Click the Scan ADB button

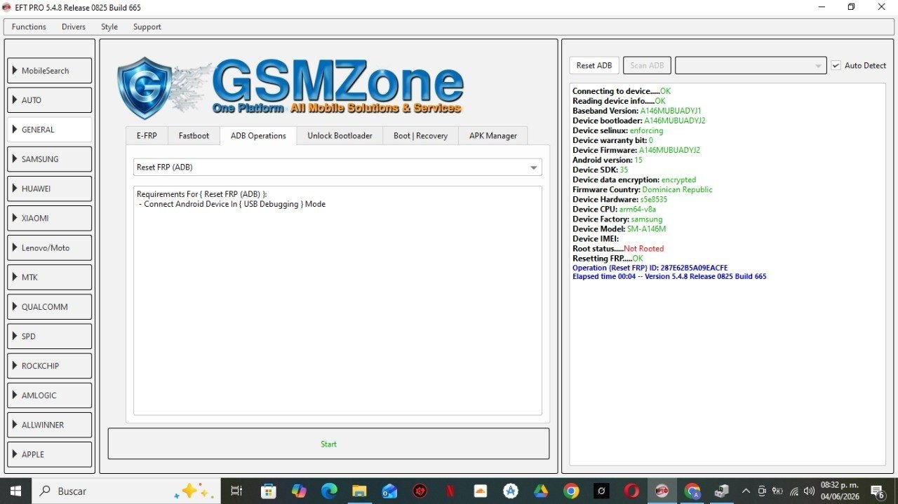point(647,65)
